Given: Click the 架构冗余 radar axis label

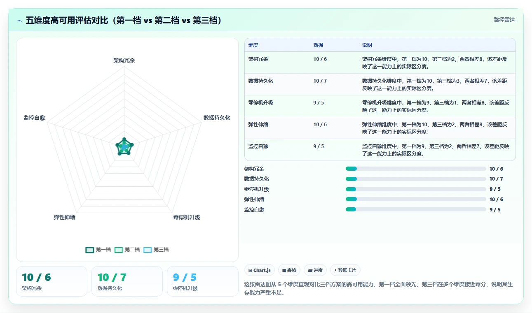Looking at the screenshot, I should click(124, 60).
